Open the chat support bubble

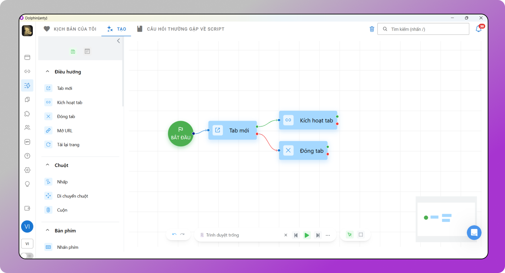474,233
